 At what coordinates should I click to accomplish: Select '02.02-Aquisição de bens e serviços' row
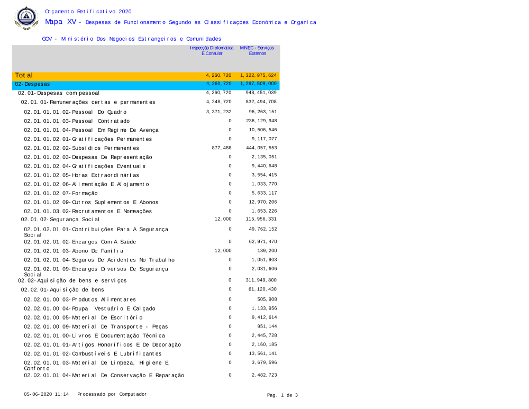(72, 280)
